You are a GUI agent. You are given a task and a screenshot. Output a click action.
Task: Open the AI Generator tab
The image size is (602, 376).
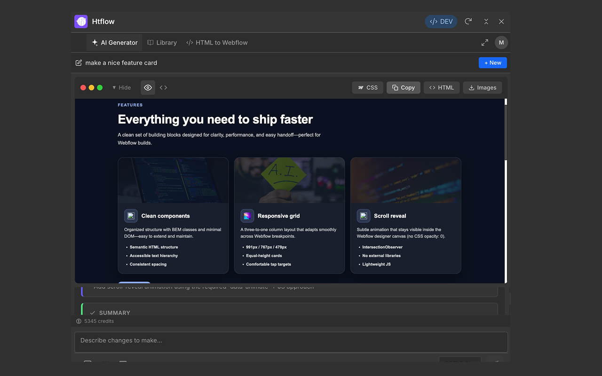[x=115, y=42]
